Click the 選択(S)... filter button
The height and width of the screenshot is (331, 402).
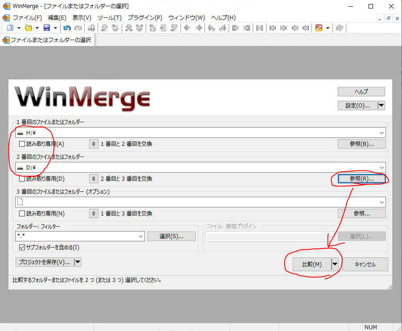point(172,236)
